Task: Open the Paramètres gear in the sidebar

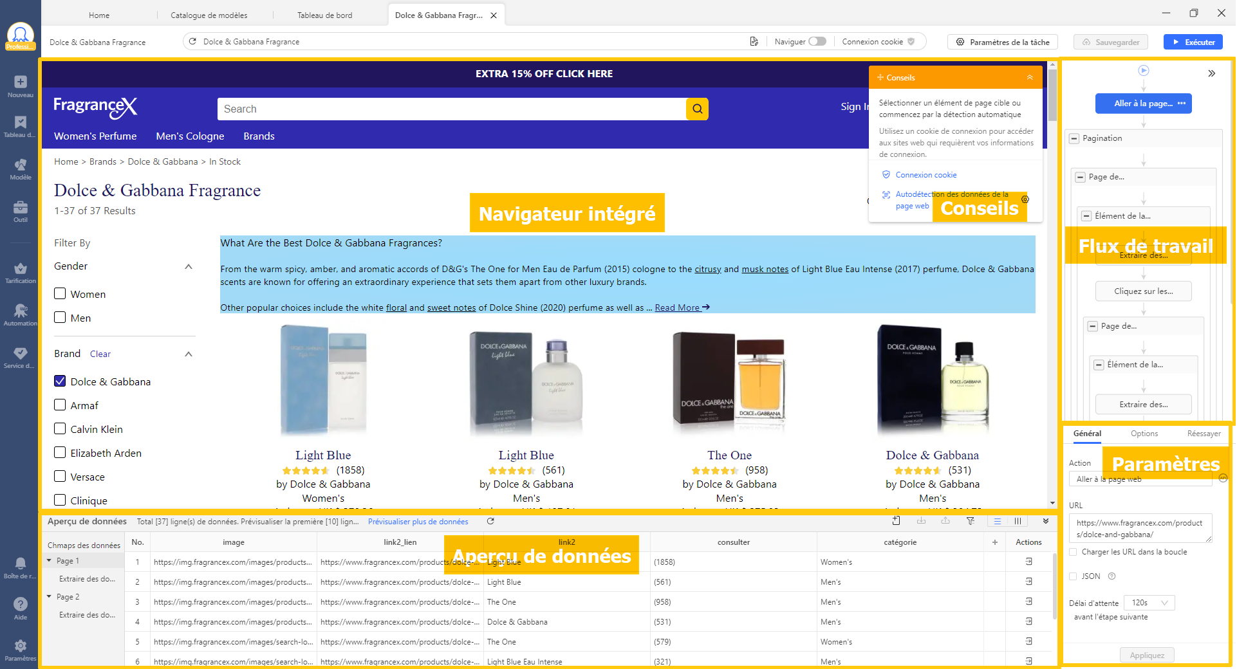Action: [x=21, y=650]
